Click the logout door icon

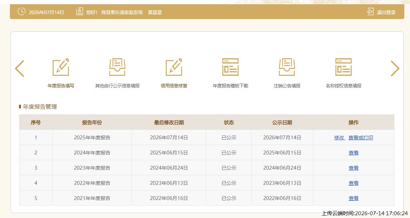pyautogui.click(x=370, y=12)
